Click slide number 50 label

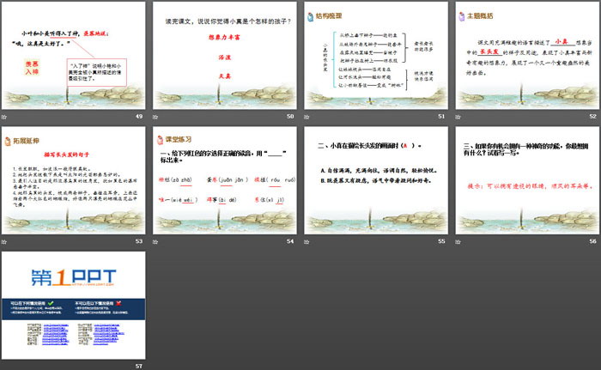[x=290, y=116]
